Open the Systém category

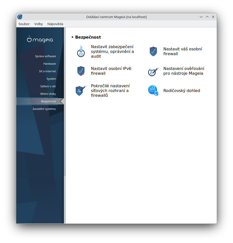[51, 79]
